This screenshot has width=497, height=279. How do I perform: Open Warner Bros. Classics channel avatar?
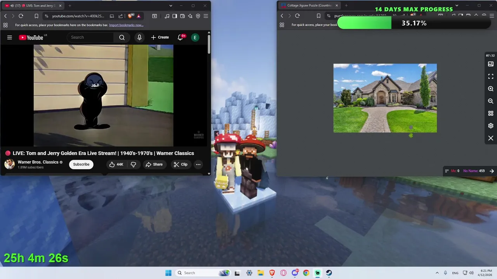click(x=10, y=164)
